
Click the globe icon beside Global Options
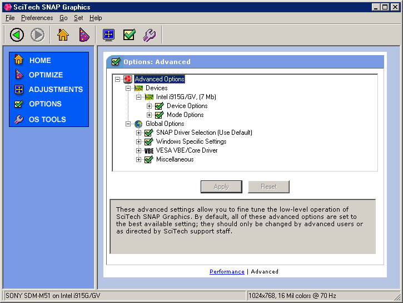pyautogui.click(x=138, y=124)
